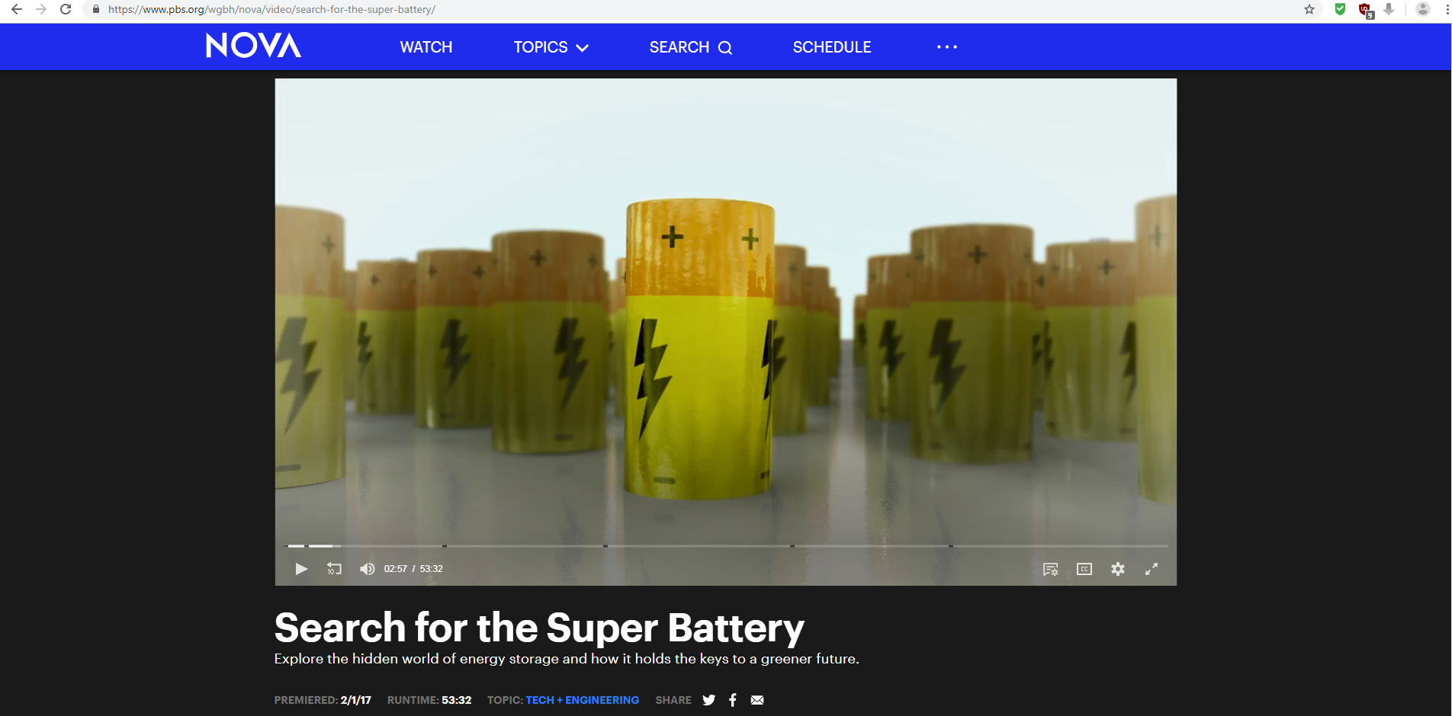Open video player settings gear
The image size is (1452, 716).
click(x=1118, y=569)
